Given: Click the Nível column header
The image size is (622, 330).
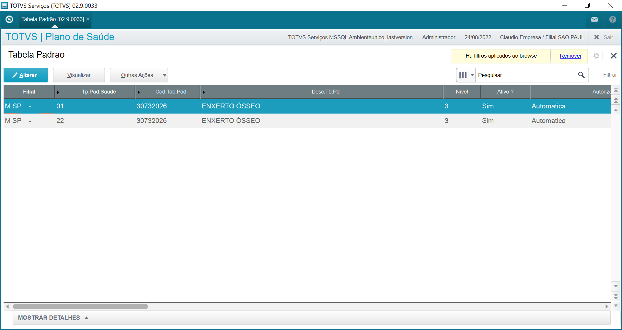Looking at the screenshot, I should [x=462, y=92].
